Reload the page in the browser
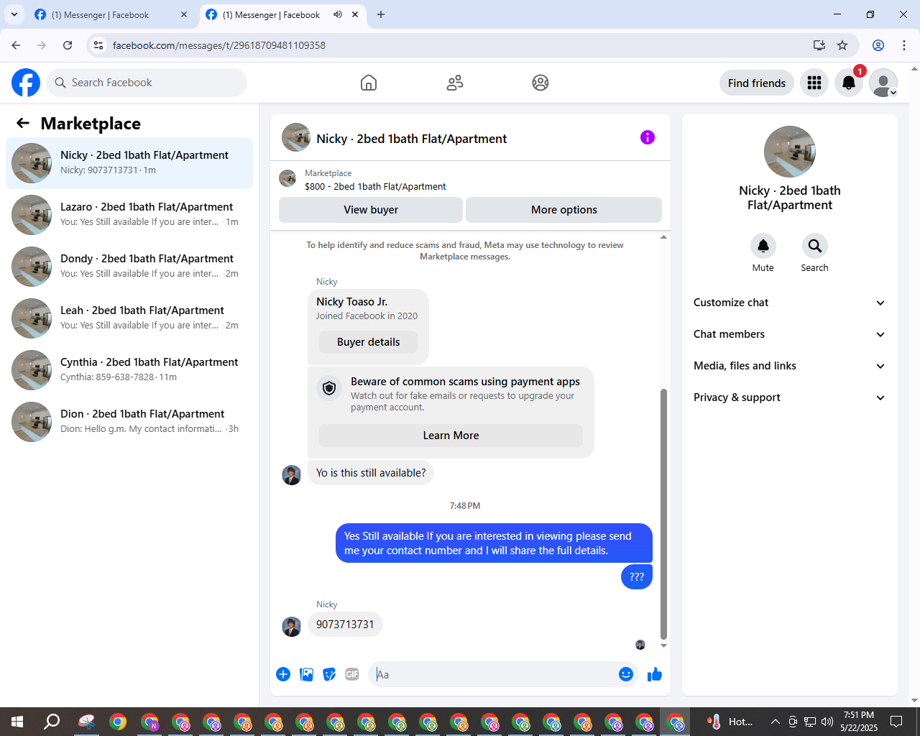 point(68,45)
